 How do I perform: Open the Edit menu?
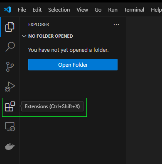pyautogui.click(x=37, y=10)
